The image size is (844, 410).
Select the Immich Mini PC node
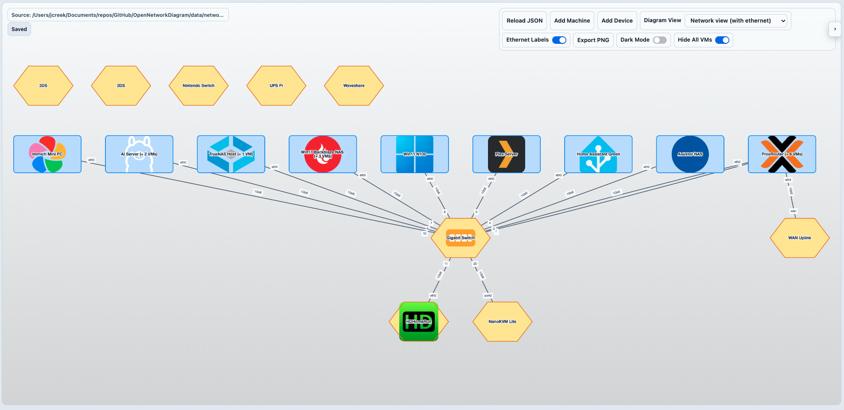[x=47, y=154]
